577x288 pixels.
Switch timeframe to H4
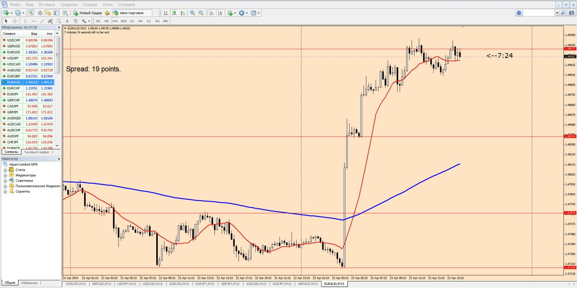coord(140,21)
